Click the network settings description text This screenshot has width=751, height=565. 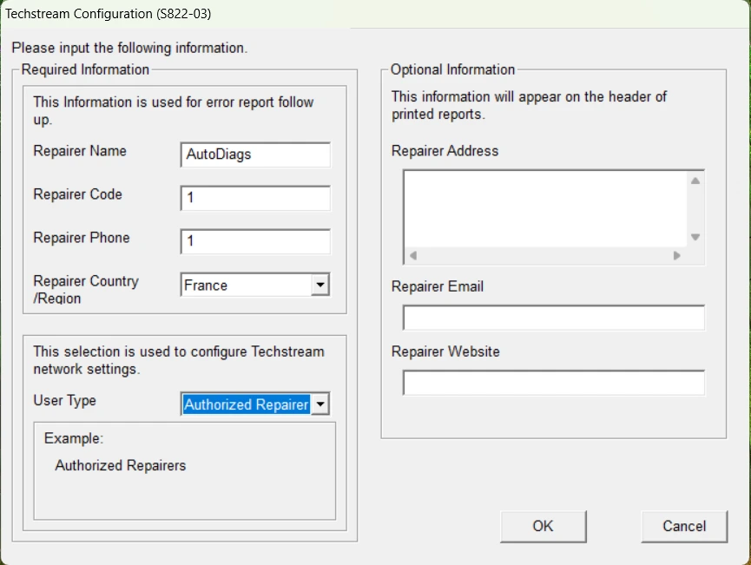[x=179, y=360]
